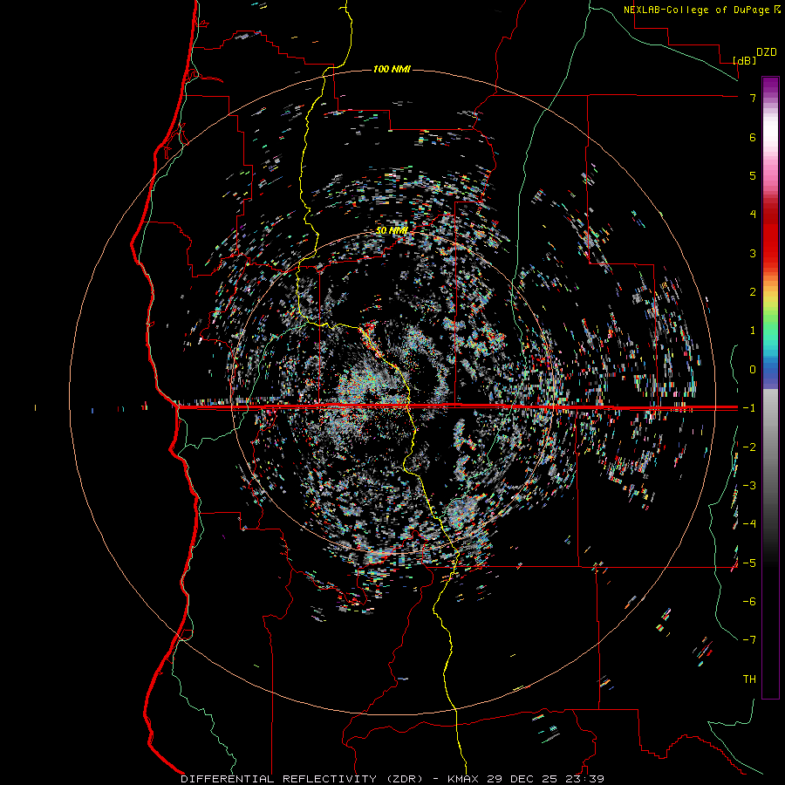The height and width of the screenshot is (785, 785).
Task: Select the 6 dB tick label
Action: 753,137
